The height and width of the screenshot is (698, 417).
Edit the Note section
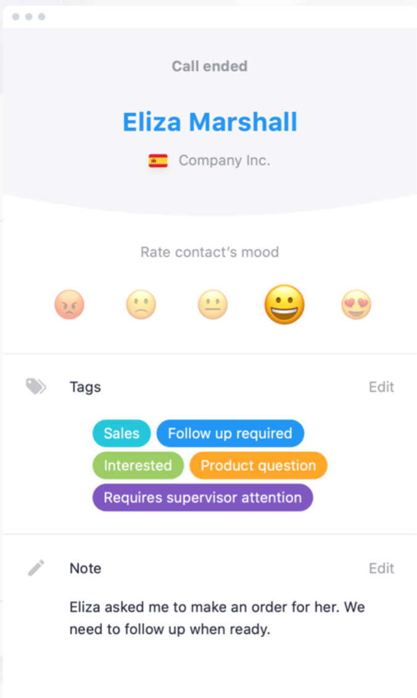pos(381,568)
